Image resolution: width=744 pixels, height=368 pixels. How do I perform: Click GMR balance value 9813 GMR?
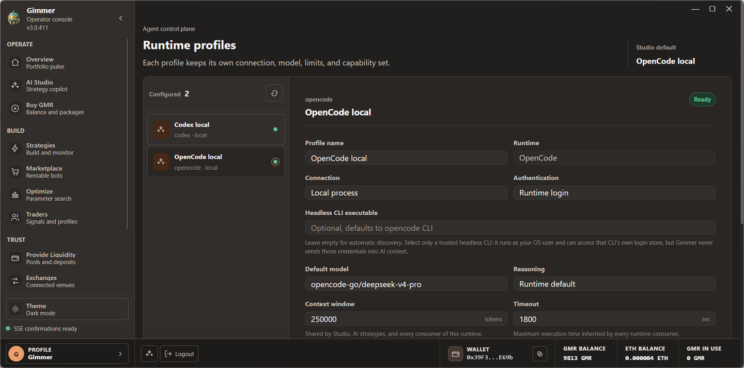[577, 358]
